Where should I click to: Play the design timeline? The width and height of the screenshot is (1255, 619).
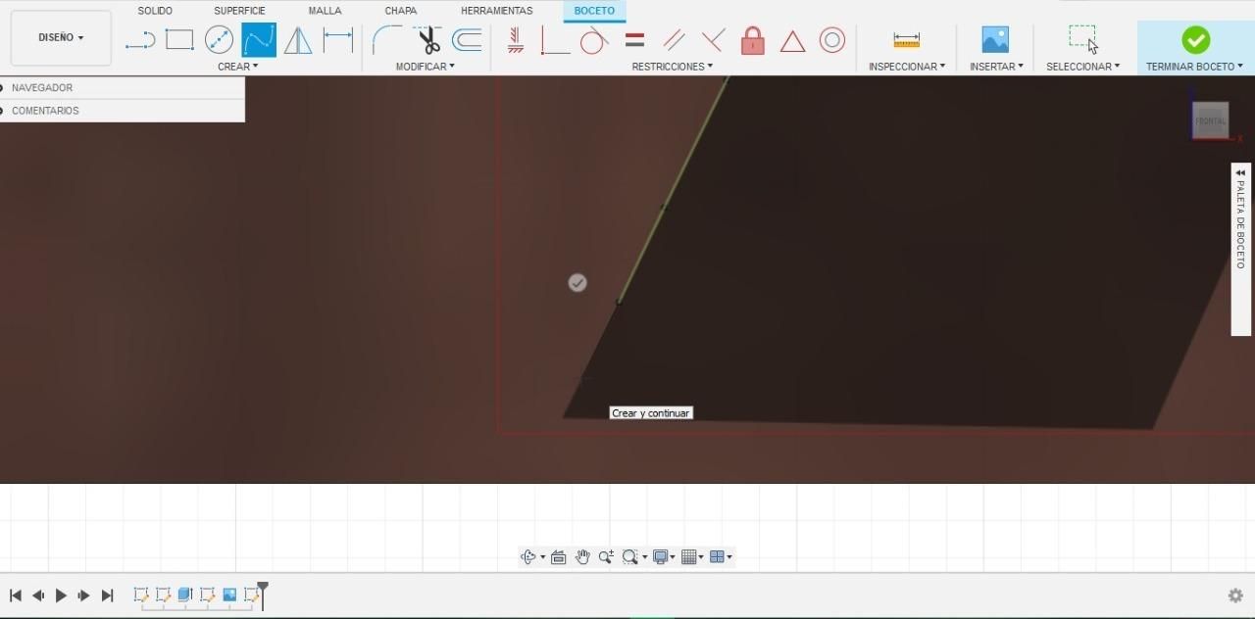coord(61,595)
